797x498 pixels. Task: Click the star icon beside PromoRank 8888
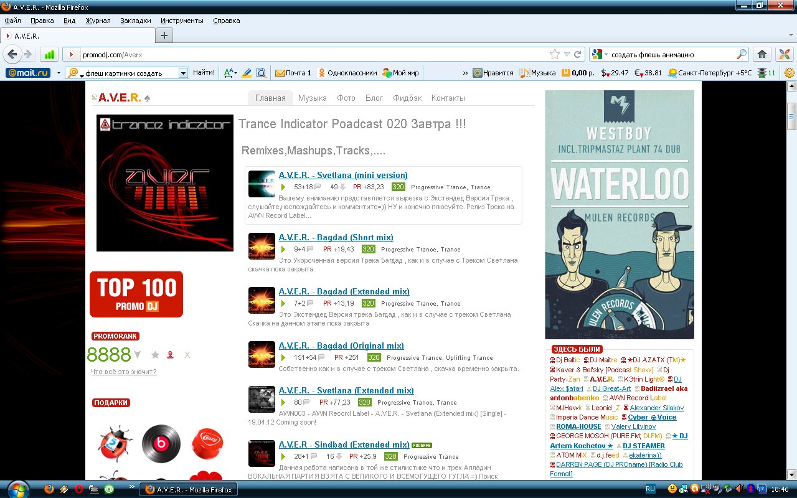[155, 355]
